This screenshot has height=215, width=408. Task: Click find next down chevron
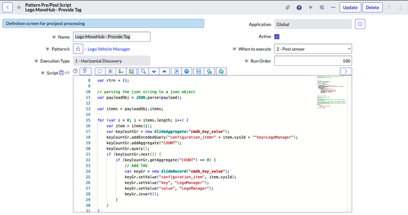pyautogui.click(x=154, y=72)
